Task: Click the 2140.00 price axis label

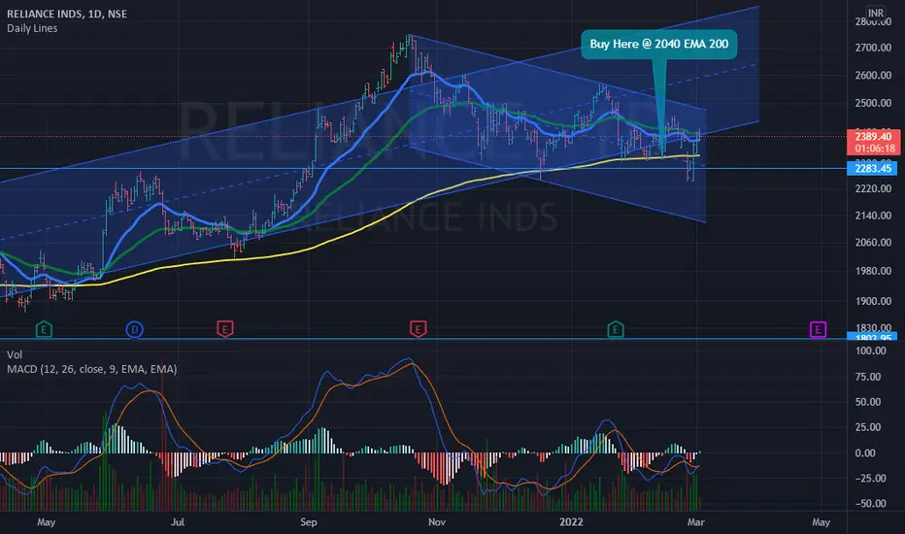Action: tap(873, 216)
